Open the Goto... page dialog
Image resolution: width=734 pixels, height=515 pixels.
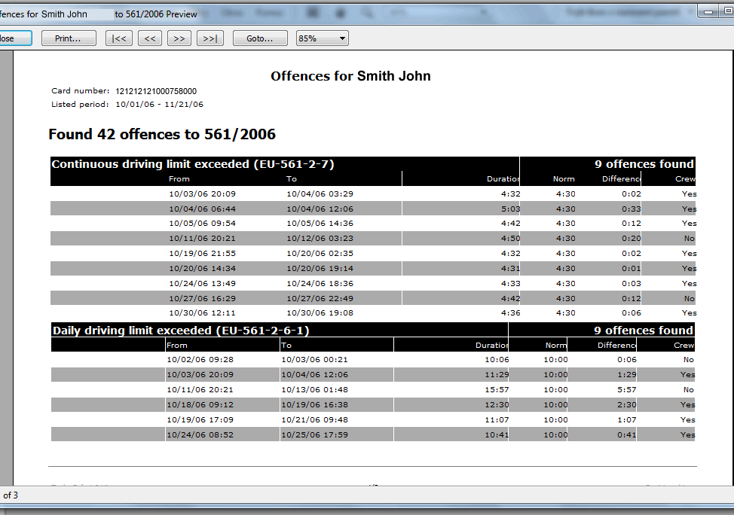tap(260, 38)
